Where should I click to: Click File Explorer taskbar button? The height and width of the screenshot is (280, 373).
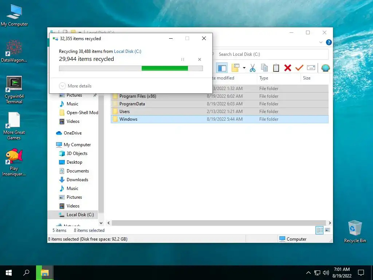[44, 273]
